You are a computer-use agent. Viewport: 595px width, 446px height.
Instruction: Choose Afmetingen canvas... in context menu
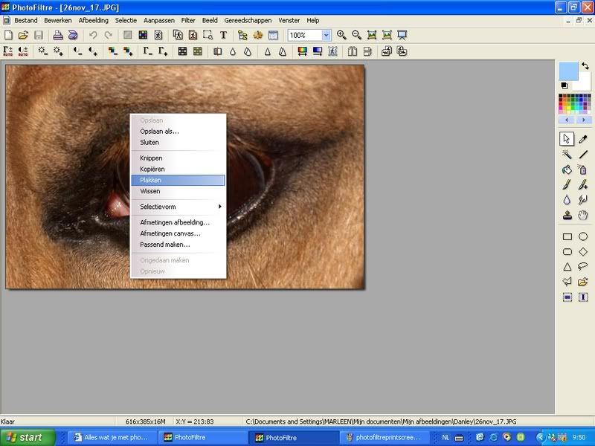pos(178,233)
